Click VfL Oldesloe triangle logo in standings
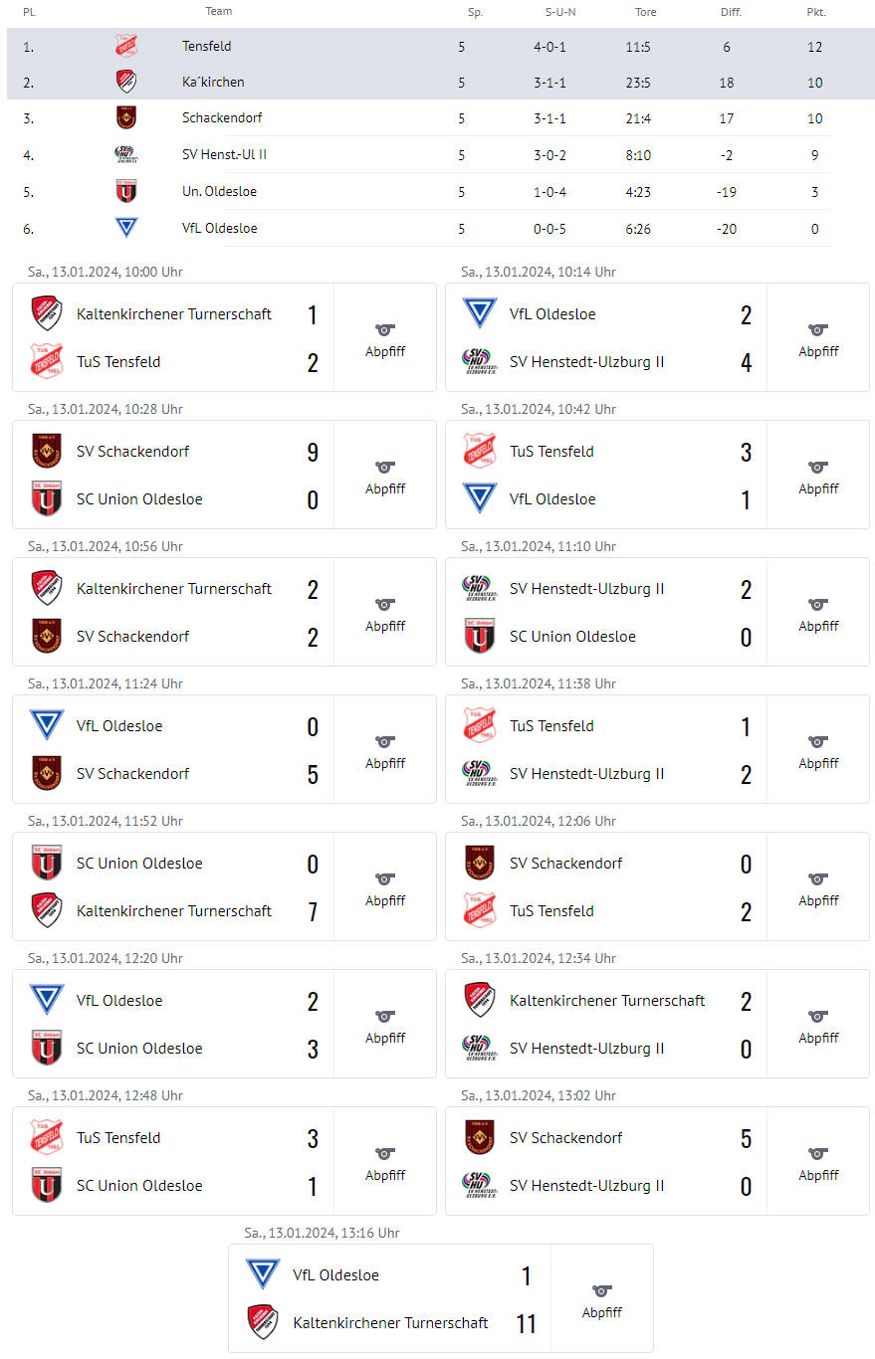The image size is (875, 1359). coord(126,228)
